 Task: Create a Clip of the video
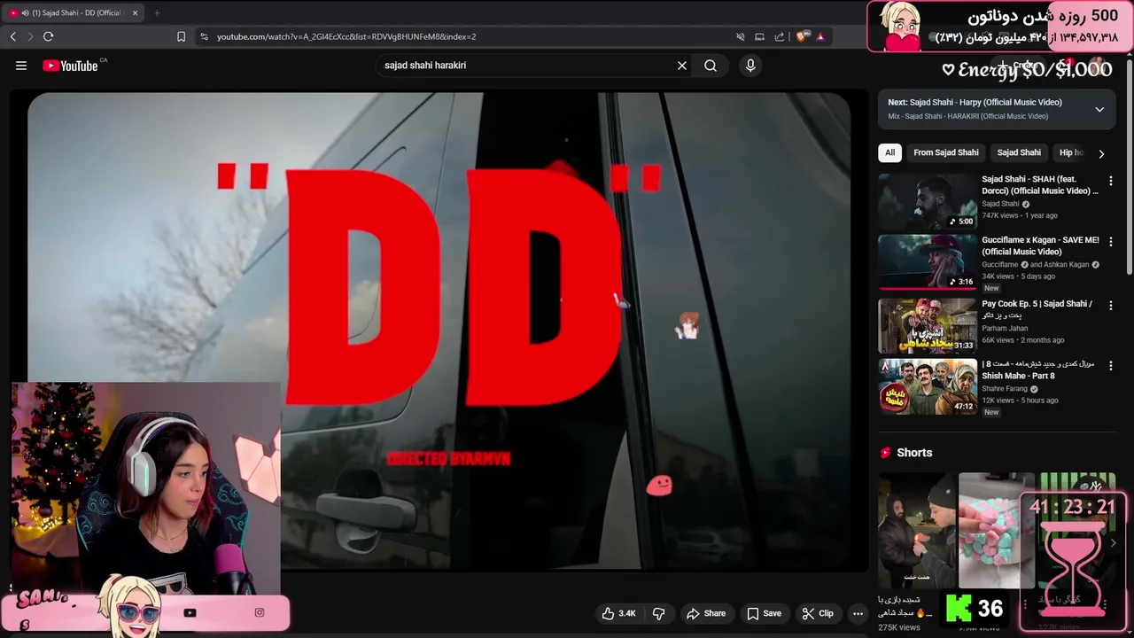(x=817, y=613)
